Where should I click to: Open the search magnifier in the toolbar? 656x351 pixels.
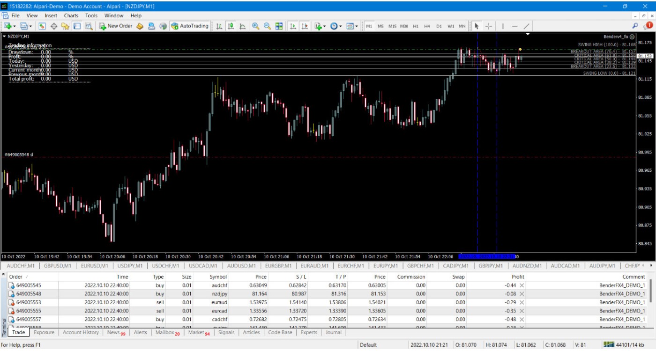(x=635, y=26)
